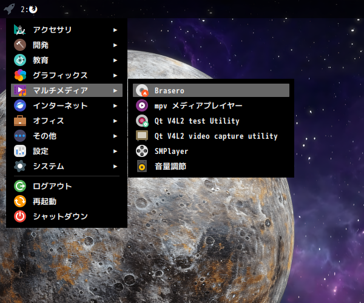Select the マルチメディア menu category

point(67,90)
